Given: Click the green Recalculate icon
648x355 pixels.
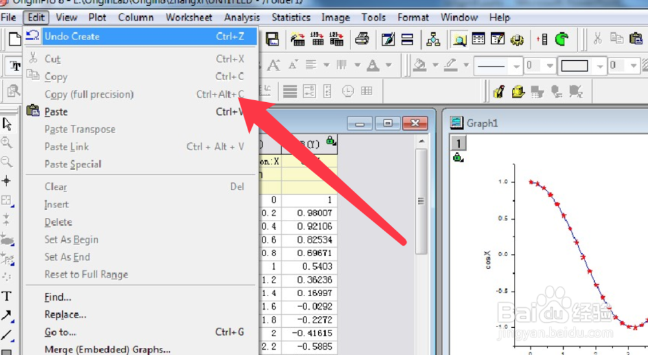Looking at the screenshot, I should pos(562,39).
